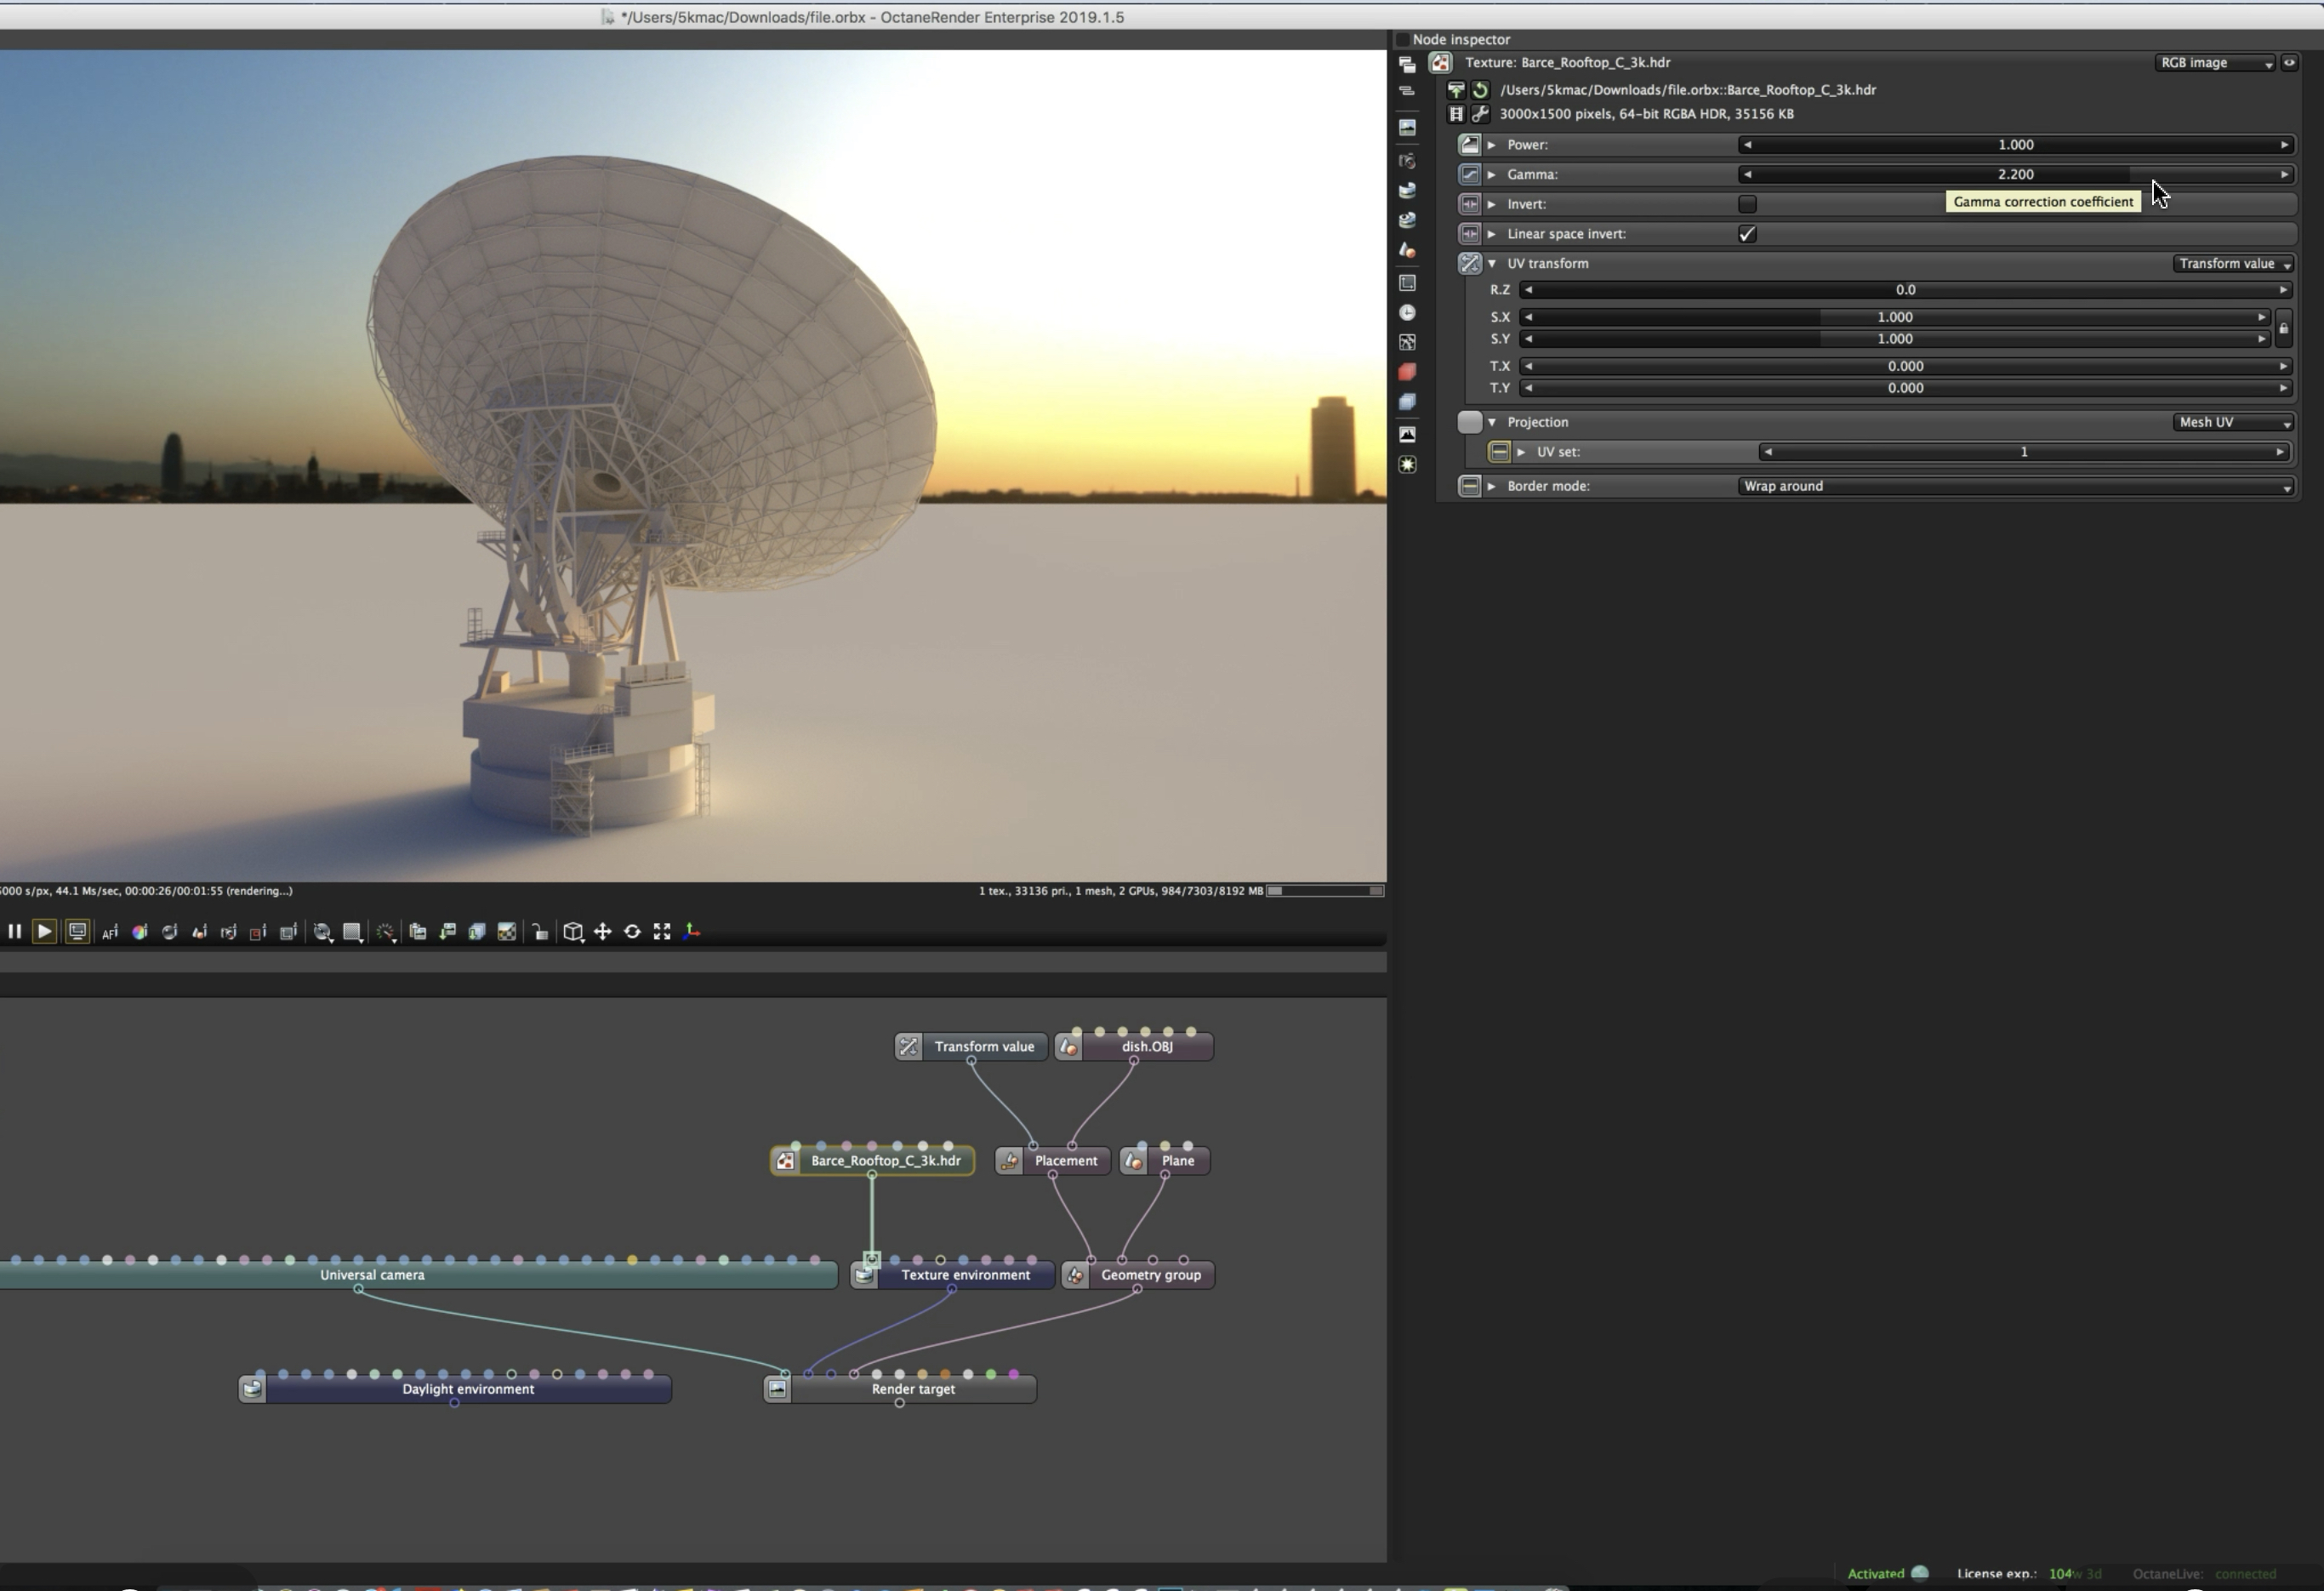
Task: Click the viewport lock icon
Action: [540, 932]
